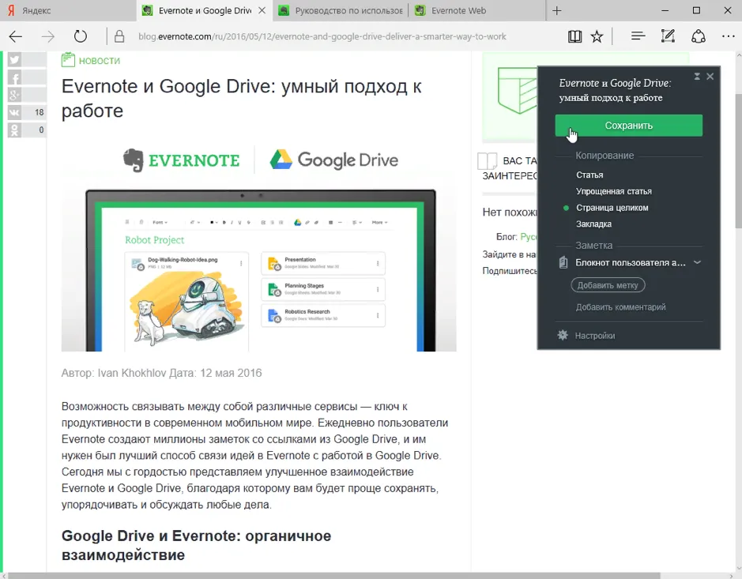The image size is (742, 579).
Task: Close the Evernote clipper panel
Action: (710, 76)
